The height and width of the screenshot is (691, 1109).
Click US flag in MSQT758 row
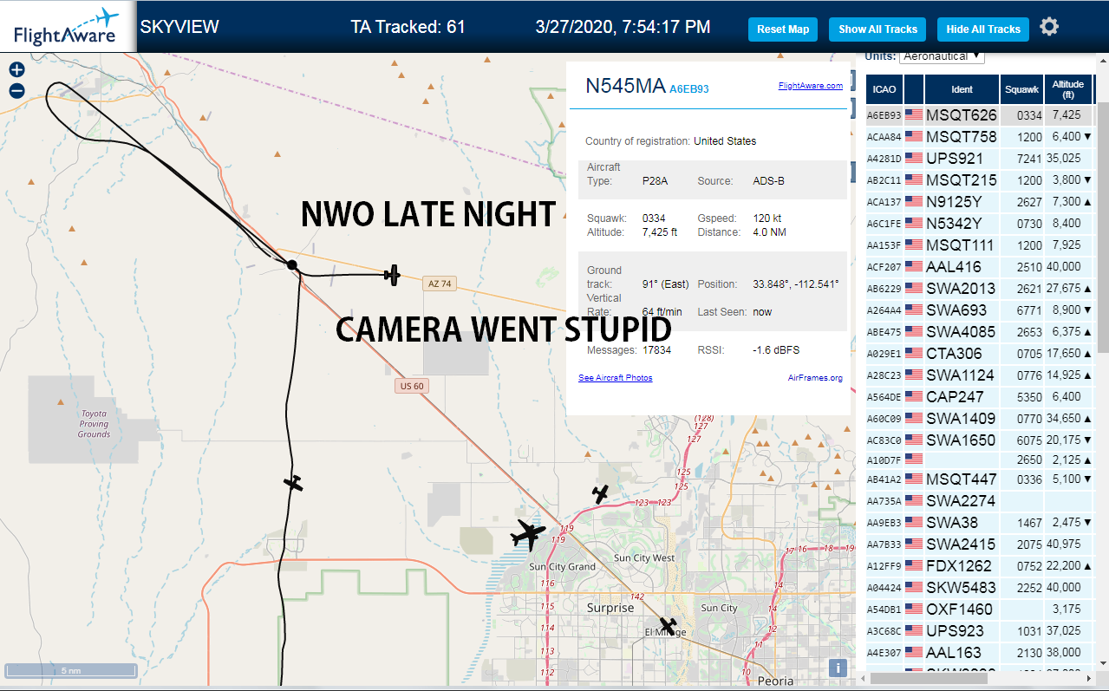(x=914, y=136)
